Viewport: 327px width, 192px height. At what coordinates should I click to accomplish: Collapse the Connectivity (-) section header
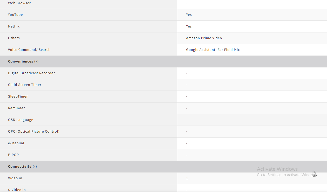[22, 167]
